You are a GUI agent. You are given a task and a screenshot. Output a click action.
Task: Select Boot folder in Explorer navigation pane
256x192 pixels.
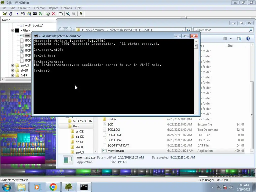(x=76, y=126)
